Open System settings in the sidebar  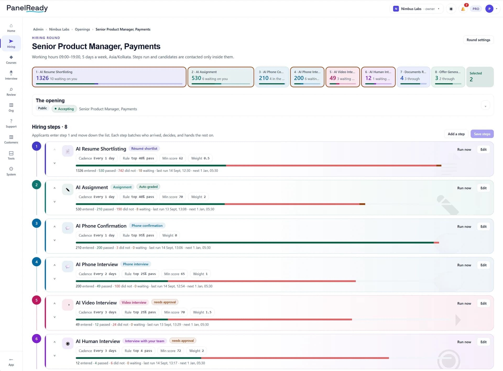[11, 171]
